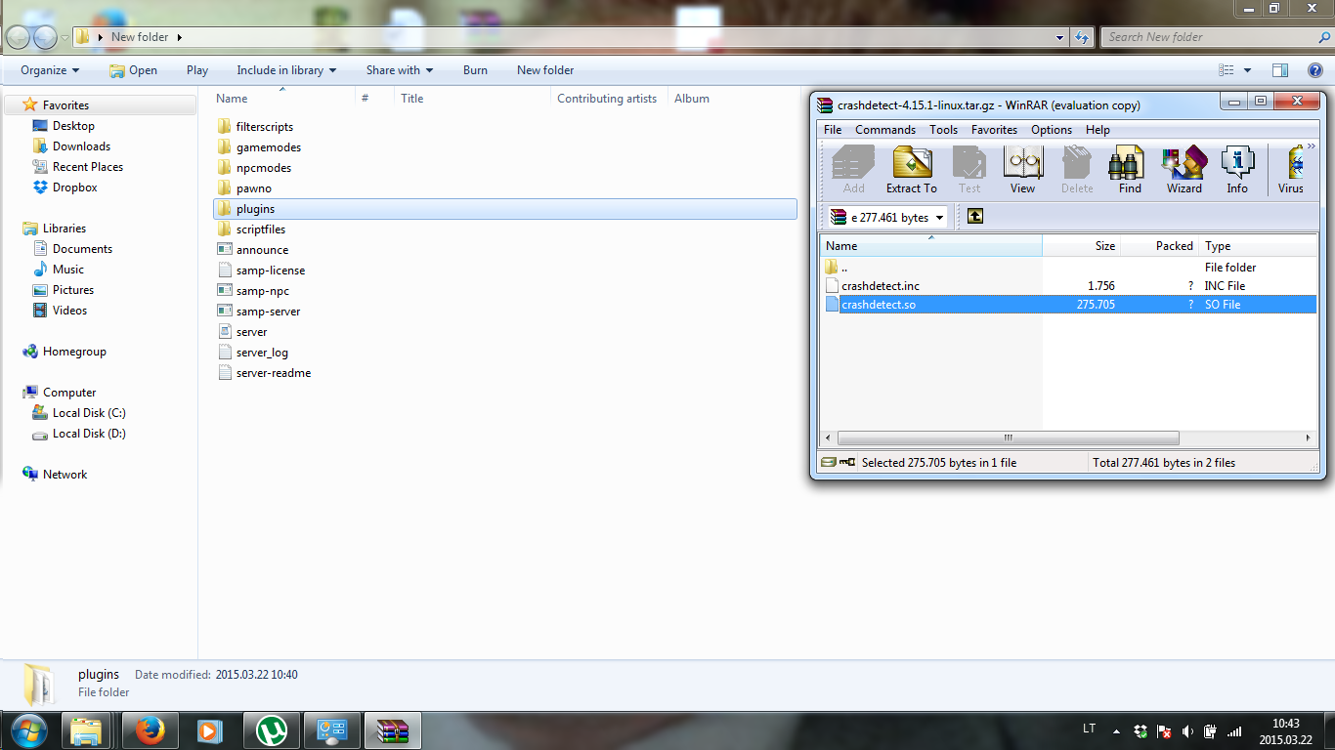Click the Test icon in WinRAR toolbar

(969, 169)
